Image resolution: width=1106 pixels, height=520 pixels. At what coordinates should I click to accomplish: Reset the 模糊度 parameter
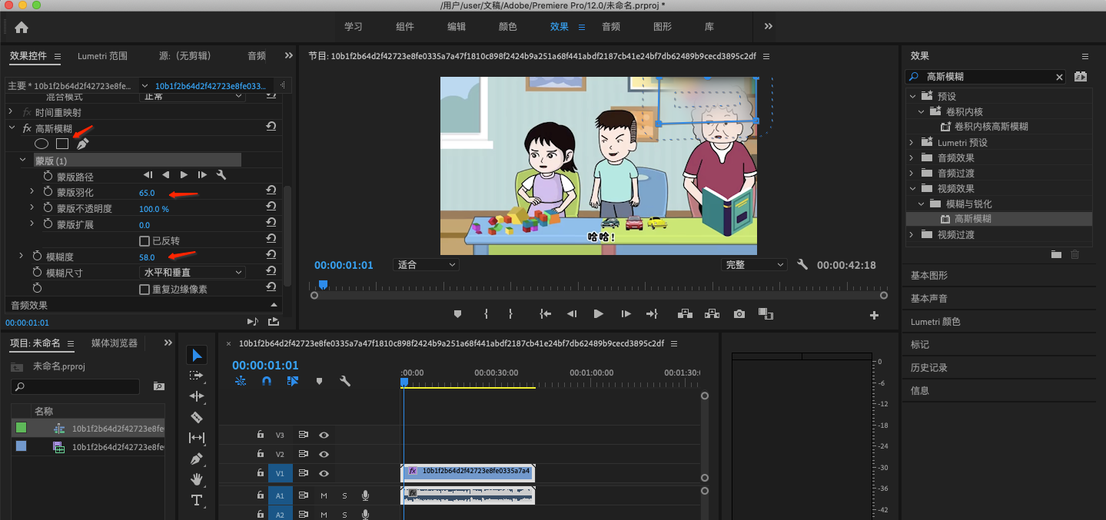click(x=271, y=256)
